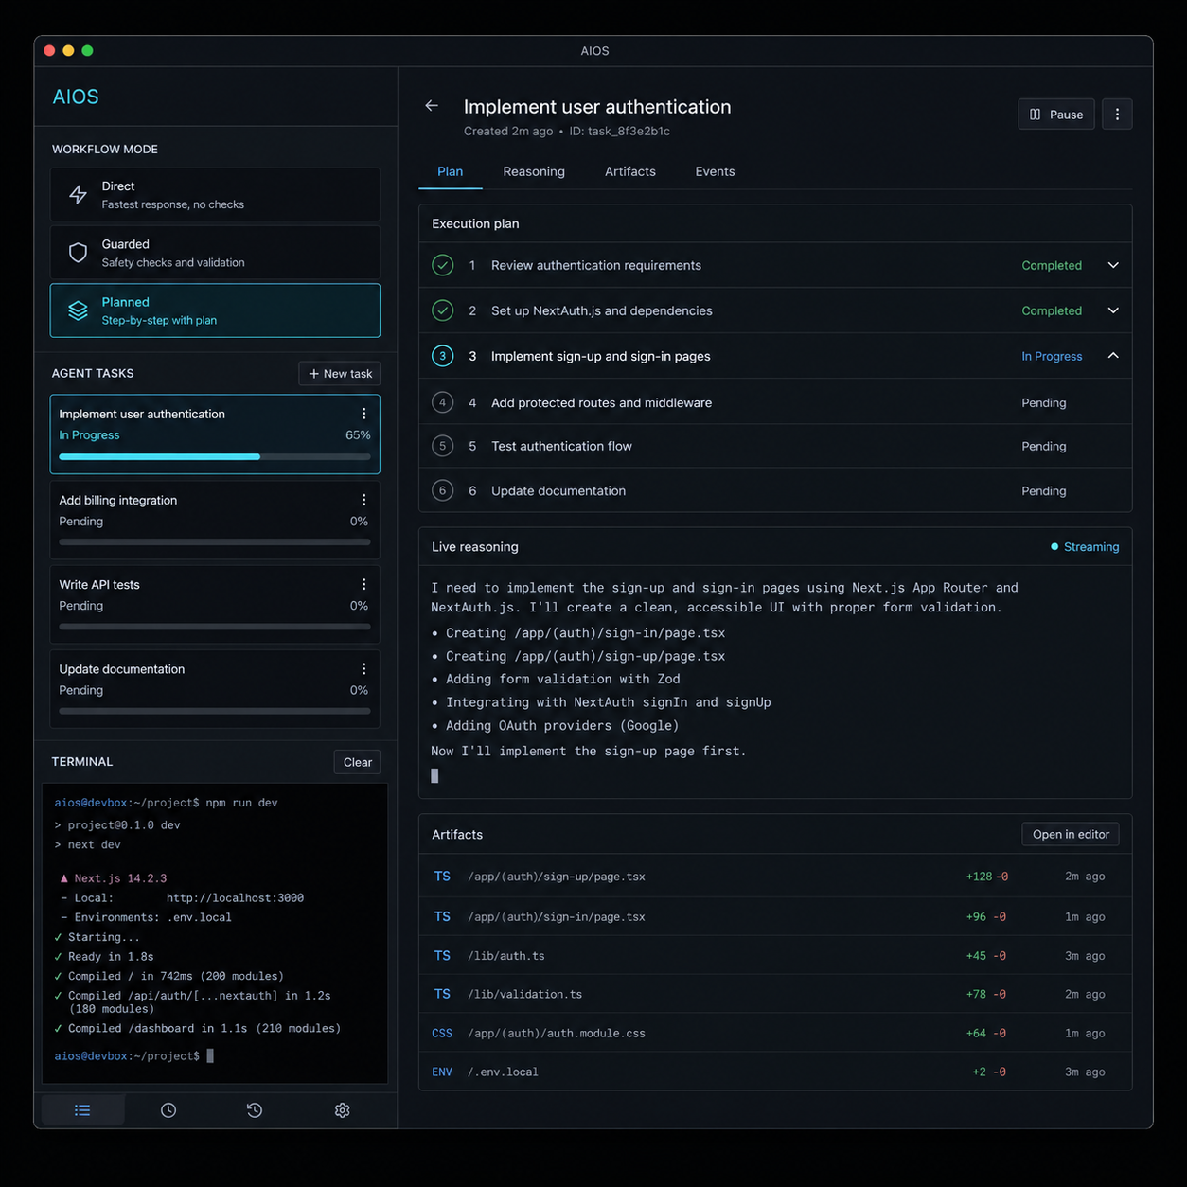Click the step 6 pending circle icon
The width and height of the screenshot is (1187, 1187).
coord(442,490)
